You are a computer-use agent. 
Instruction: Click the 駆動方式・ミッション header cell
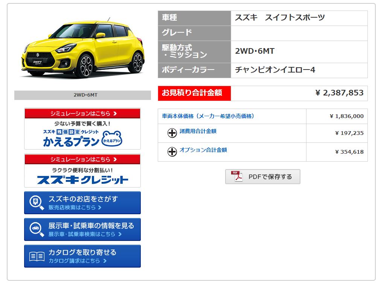click(x=194, y=52)
